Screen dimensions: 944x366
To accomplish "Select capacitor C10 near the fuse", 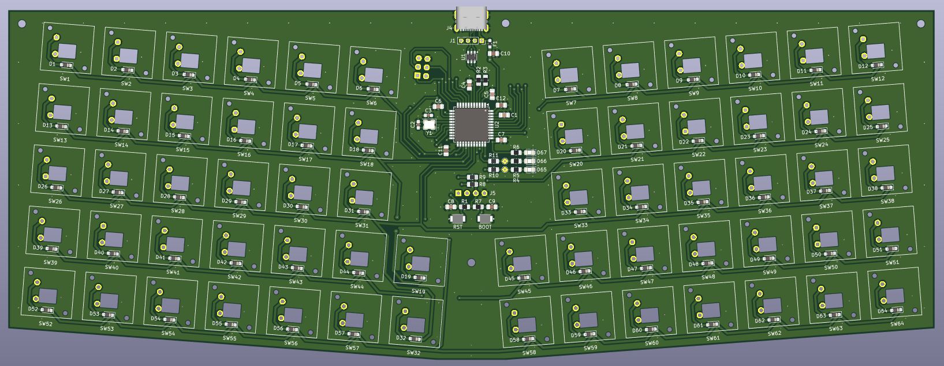I will (x=492, y=54).
